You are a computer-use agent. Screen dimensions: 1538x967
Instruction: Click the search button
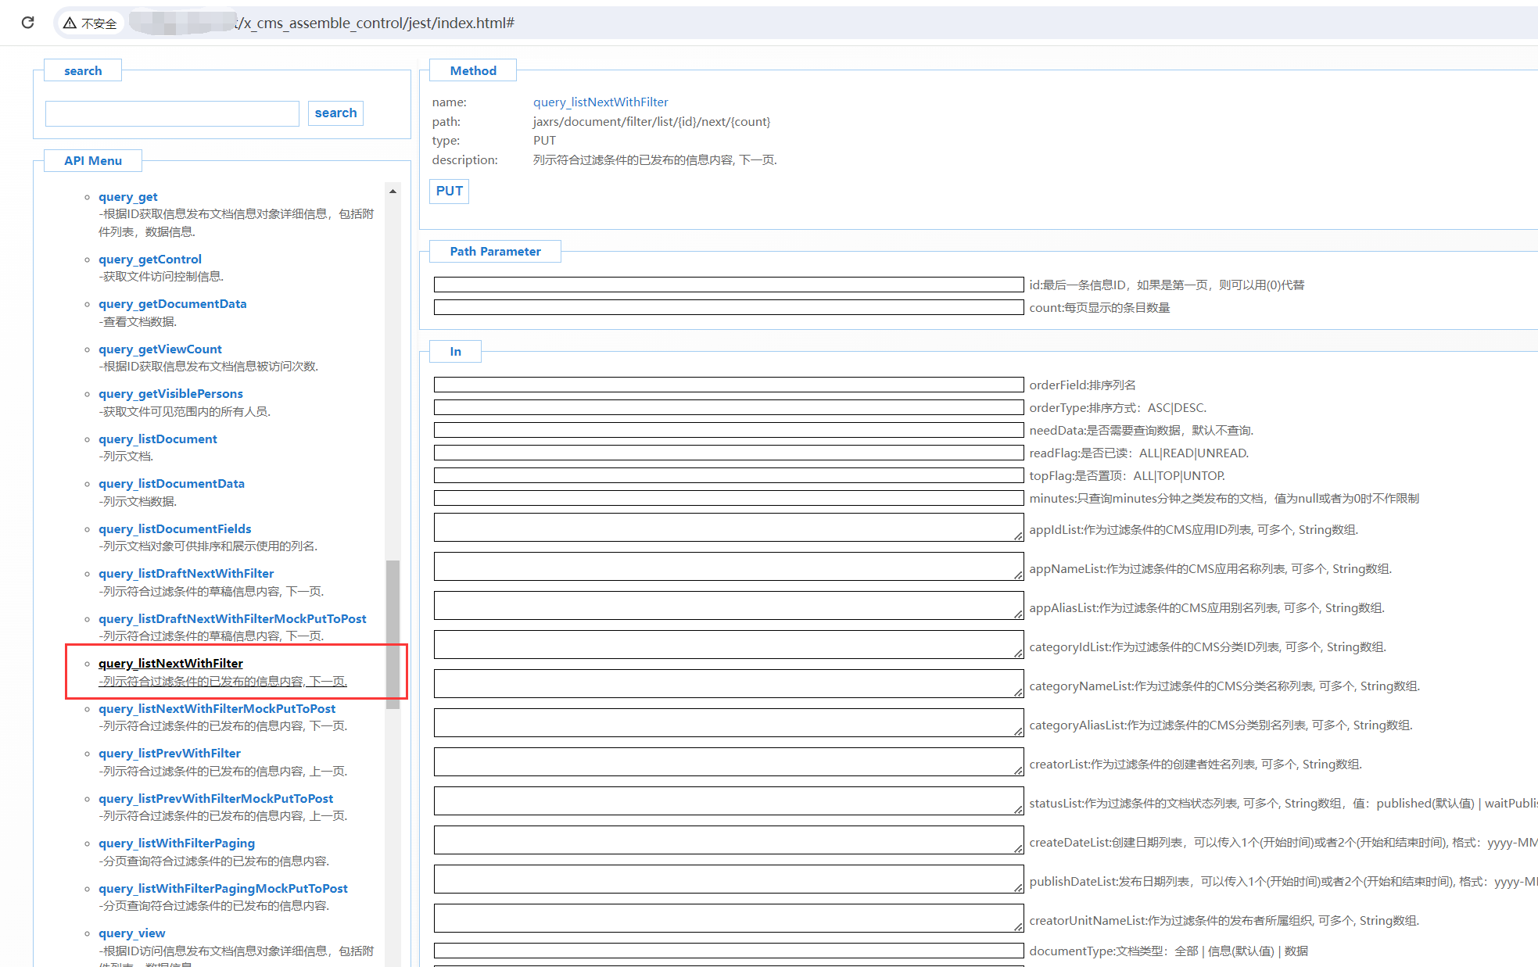[335, 113]
